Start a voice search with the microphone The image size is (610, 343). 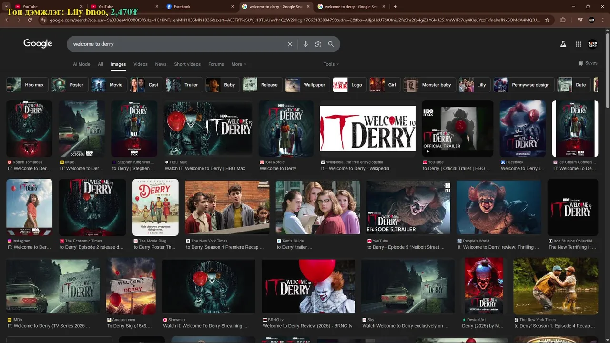coord(305,44)
